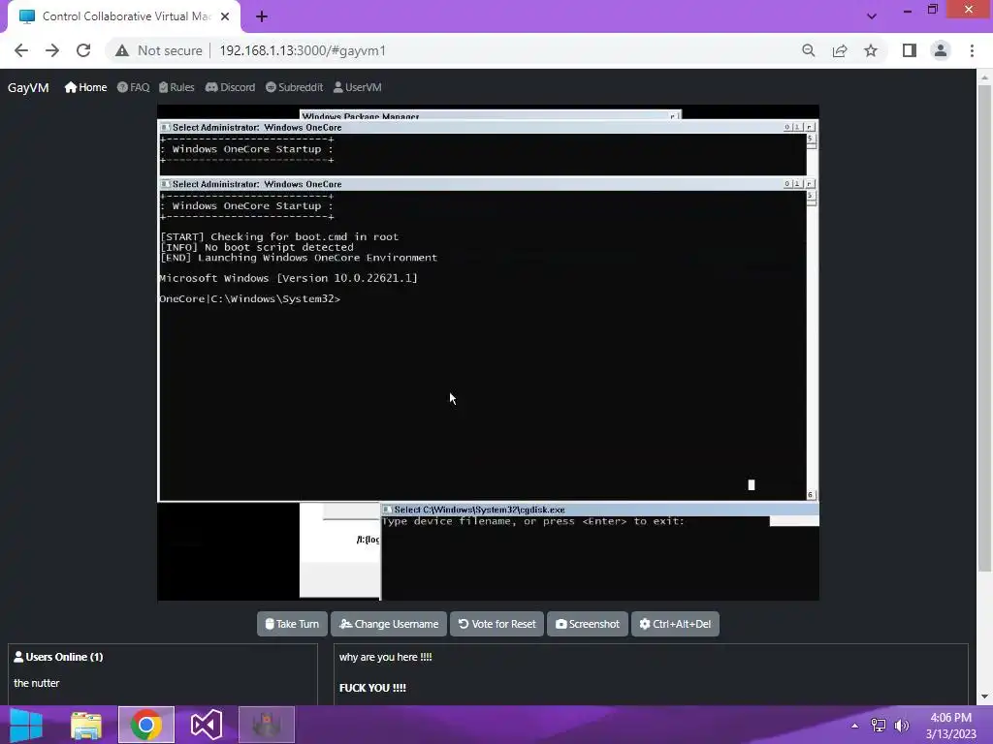Bookmark this page with star icon
The height and width of the screenshot is (744, 993).
[x=871, y=50]
